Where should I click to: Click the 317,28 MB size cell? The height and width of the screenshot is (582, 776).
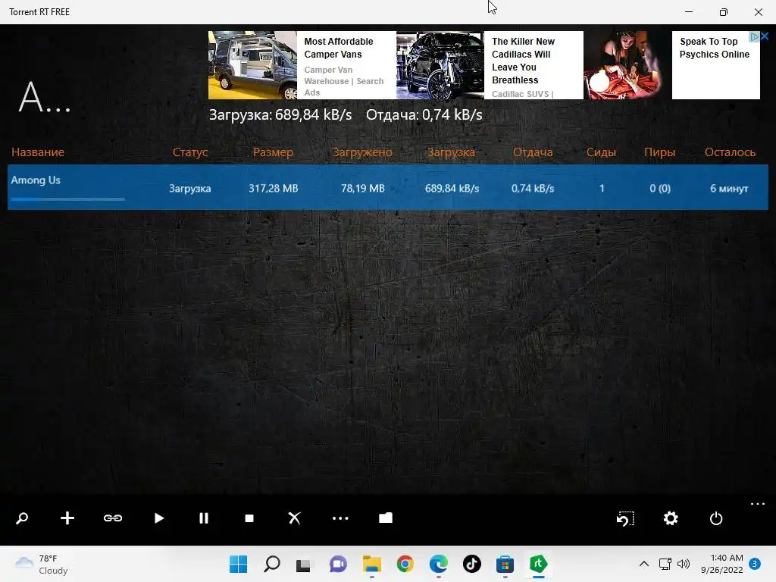(x=273, y=189)
